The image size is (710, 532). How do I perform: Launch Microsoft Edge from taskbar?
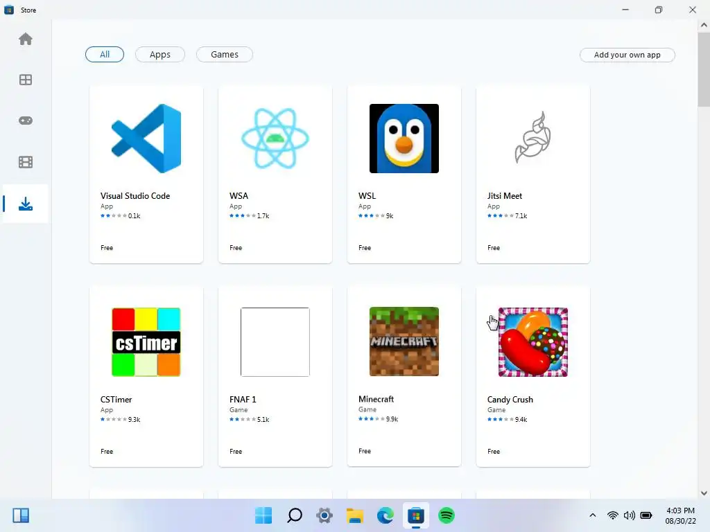pyautogui.click(x=386, y=515)
